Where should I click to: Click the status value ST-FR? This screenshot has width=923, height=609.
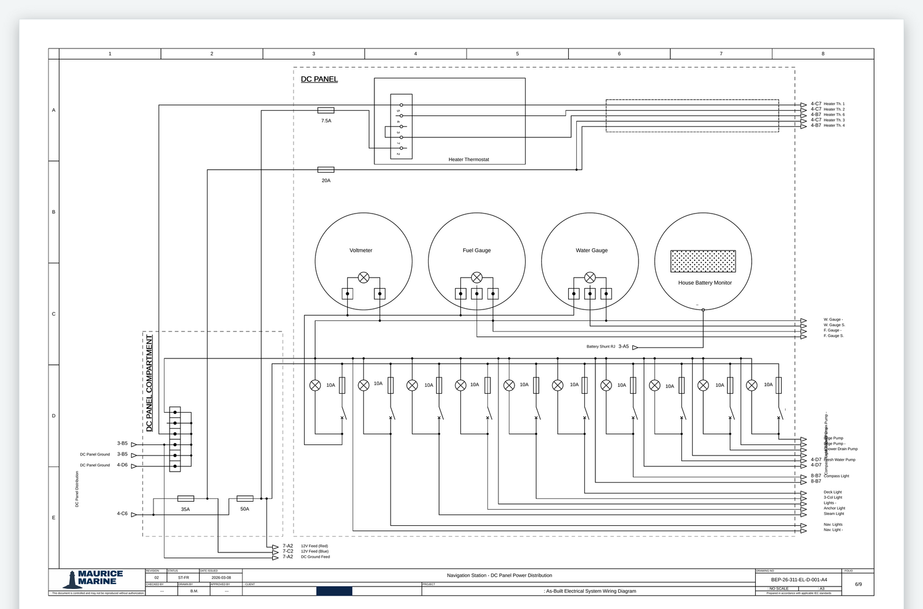[x=183, y=577]
